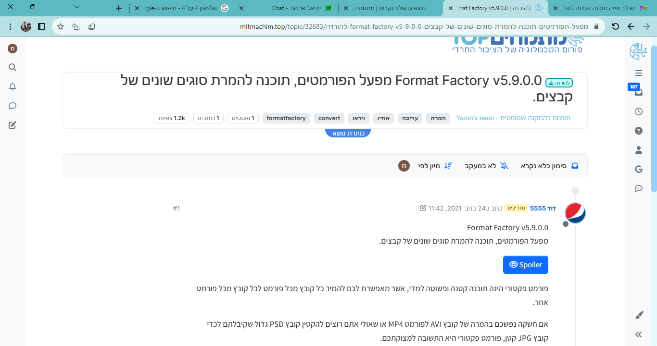The width and height of the screenshot is (657, 346).
Task: Collapse the right sidebar with double chevron
Action: coord(639,334)
